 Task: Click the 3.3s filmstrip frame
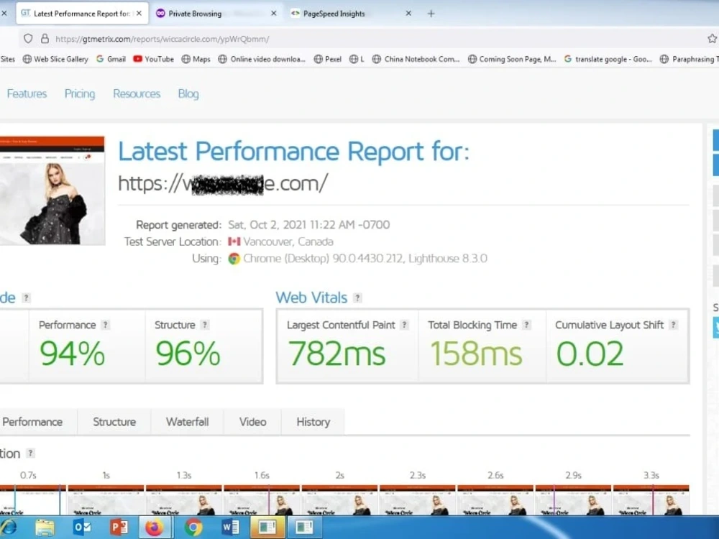[651, 500]
